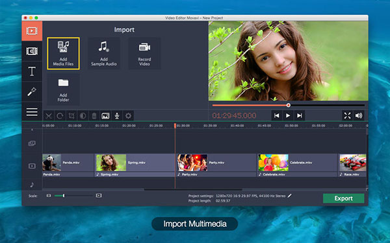Click the 01:29:45.000 timecode display

234,115
